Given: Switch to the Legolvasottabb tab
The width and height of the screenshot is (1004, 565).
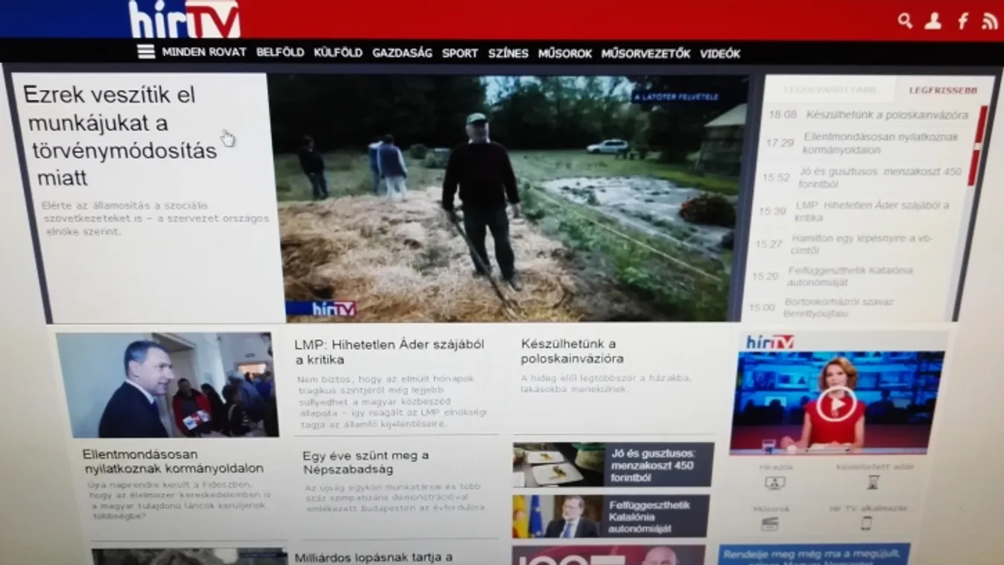Looking at the screenshot, I should [x=829, y=90].
